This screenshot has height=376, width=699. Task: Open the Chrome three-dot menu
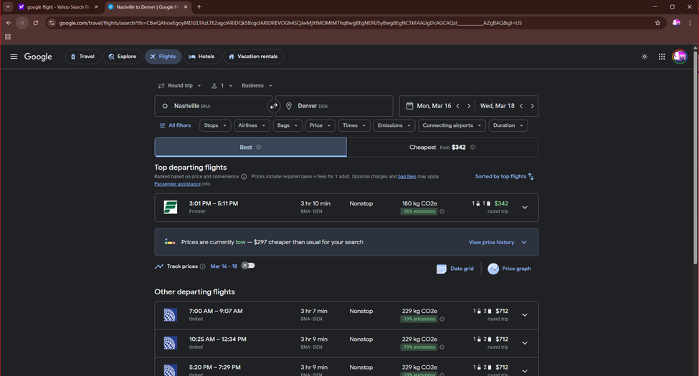tap(690, 23)
